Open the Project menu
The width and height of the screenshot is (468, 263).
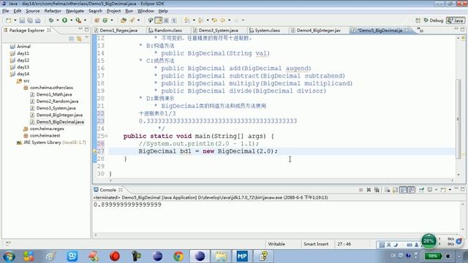pyautogui.click(x=113, y=11)
